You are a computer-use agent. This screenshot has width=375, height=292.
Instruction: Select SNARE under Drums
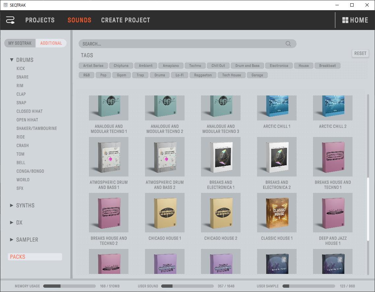[22, 77]
